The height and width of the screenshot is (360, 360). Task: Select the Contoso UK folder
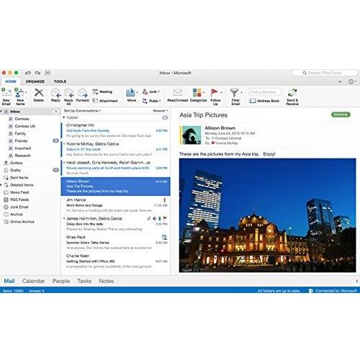click(x=25, y=126)
